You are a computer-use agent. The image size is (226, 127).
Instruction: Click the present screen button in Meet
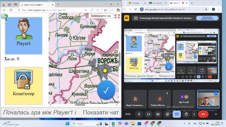click(x=177, y=114)
